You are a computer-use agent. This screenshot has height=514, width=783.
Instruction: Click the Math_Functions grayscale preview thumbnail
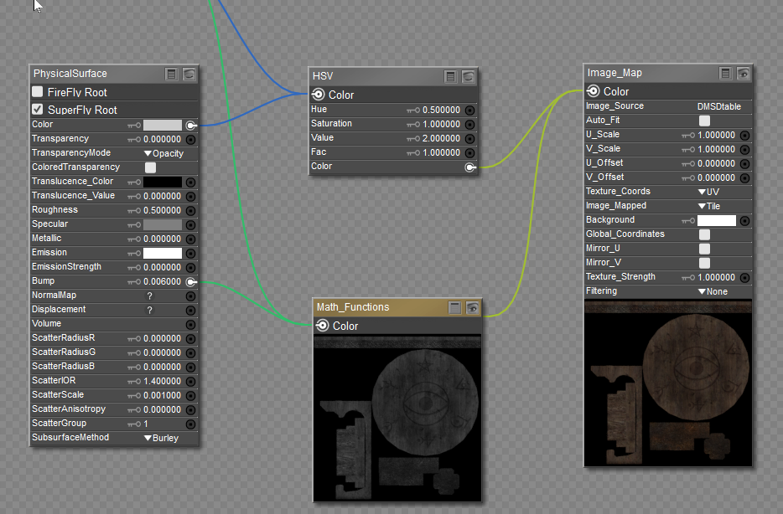coord(397,419)
